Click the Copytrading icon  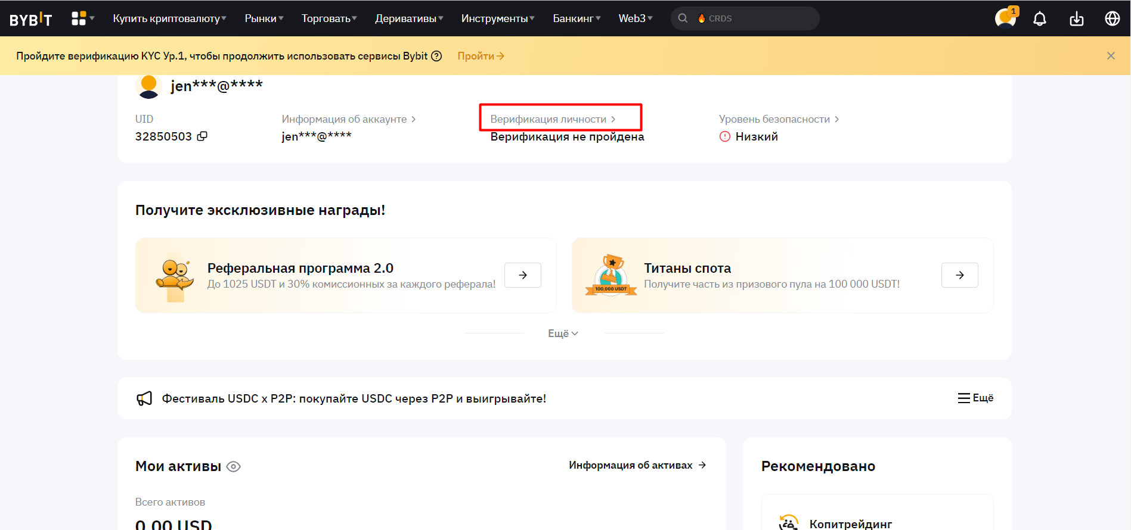click(x=789, y=523)
